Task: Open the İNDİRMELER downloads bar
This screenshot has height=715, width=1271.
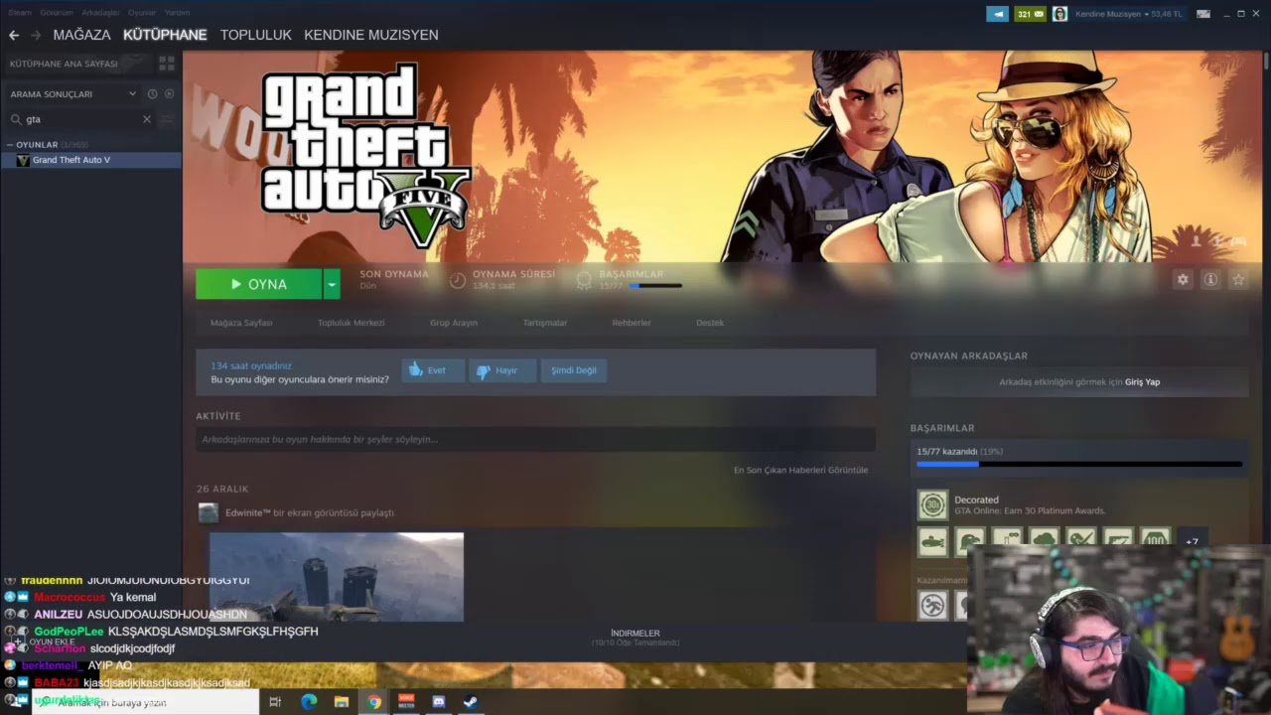Action: point(635,638)
